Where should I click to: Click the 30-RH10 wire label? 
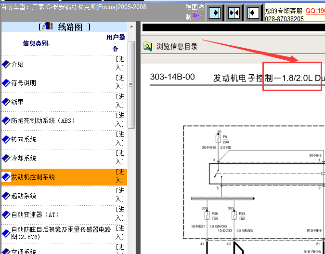pyautogui.click(x=209, y=147)
